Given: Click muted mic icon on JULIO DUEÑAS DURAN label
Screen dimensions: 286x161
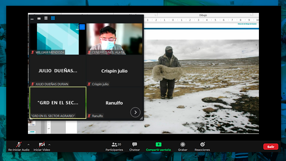Looking at the screenshot, I should [x=33, y=84].
